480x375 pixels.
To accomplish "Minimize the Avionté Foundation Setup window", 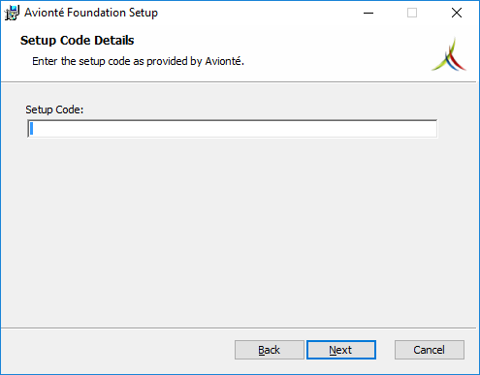I will pos(368,13).
